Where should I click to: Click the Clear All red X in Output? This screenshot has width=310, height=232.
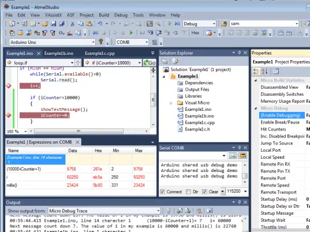point(200,211)
